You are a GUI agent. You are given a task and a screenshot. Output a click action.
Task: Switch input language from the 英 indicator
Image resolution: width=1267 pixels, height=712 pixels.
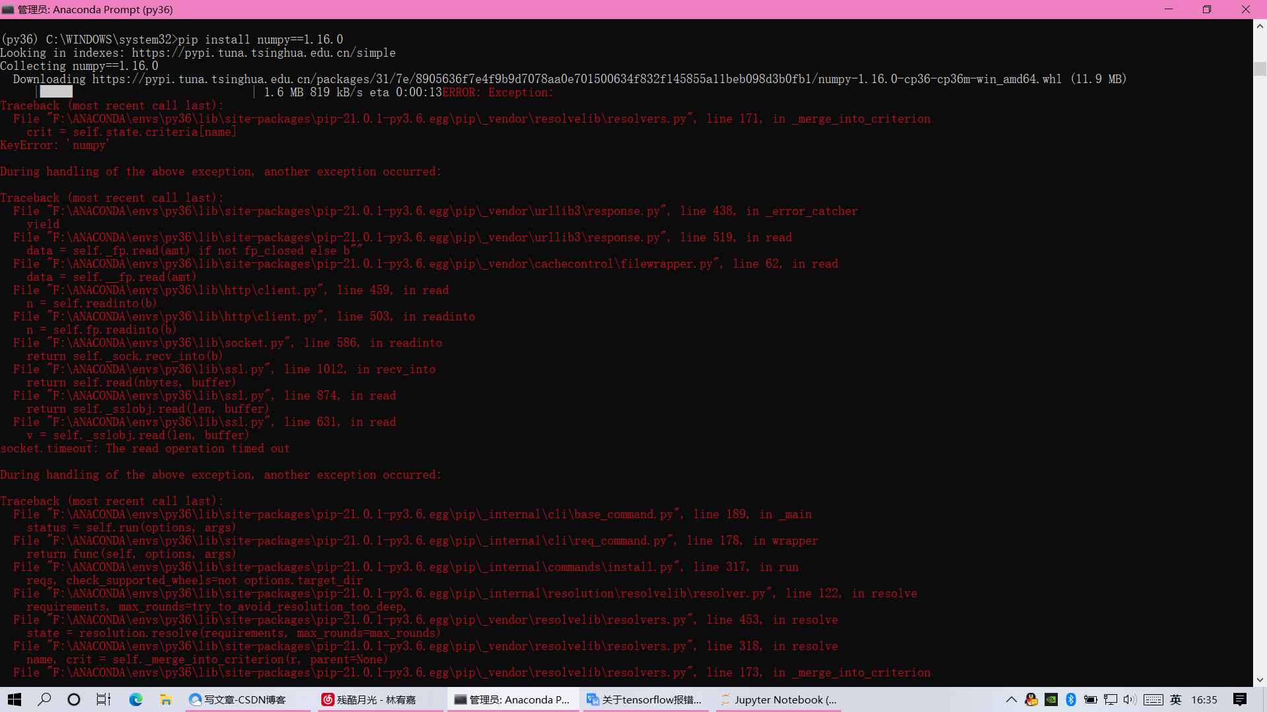click(x=1175, y=699)
